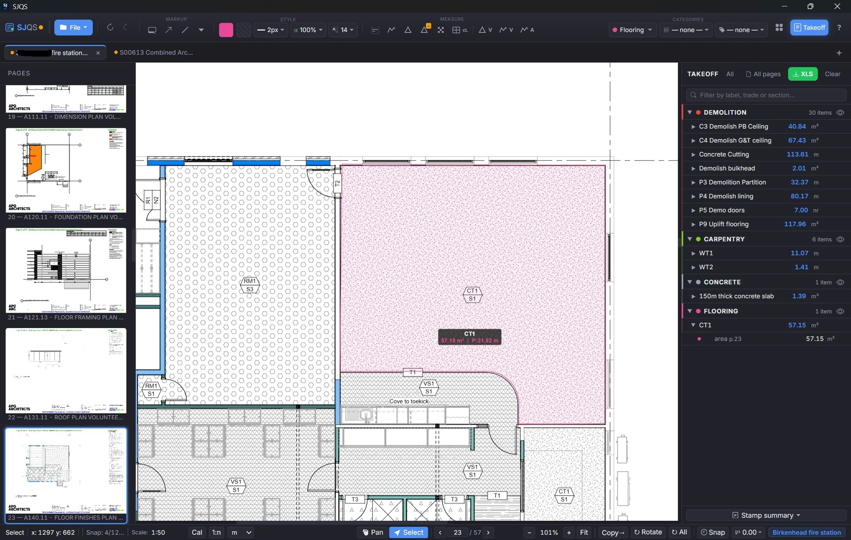
Task: Expand the WT1 carpentry row
Action: point(693,253)
